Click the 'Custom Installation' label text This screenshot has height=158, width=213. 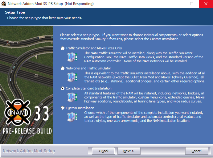pos(80,108)
